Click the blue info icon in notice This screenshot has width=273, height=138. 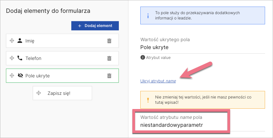click(148, 15)
